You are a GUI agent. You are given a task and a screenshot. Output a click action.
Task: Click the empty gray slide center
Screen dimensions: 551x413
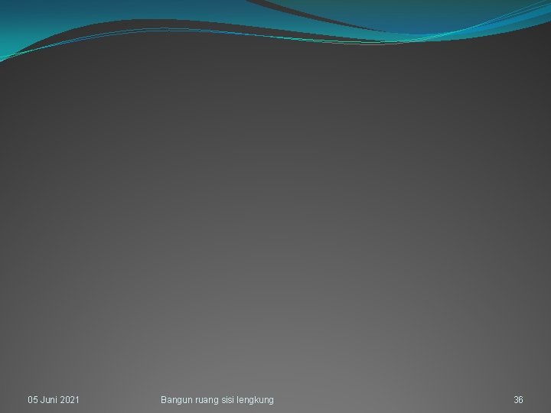click(275, 211)
